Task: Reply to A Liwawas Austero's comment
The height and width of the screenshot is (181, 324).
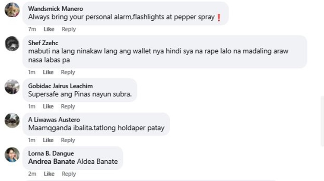Action: click(68, 140)
